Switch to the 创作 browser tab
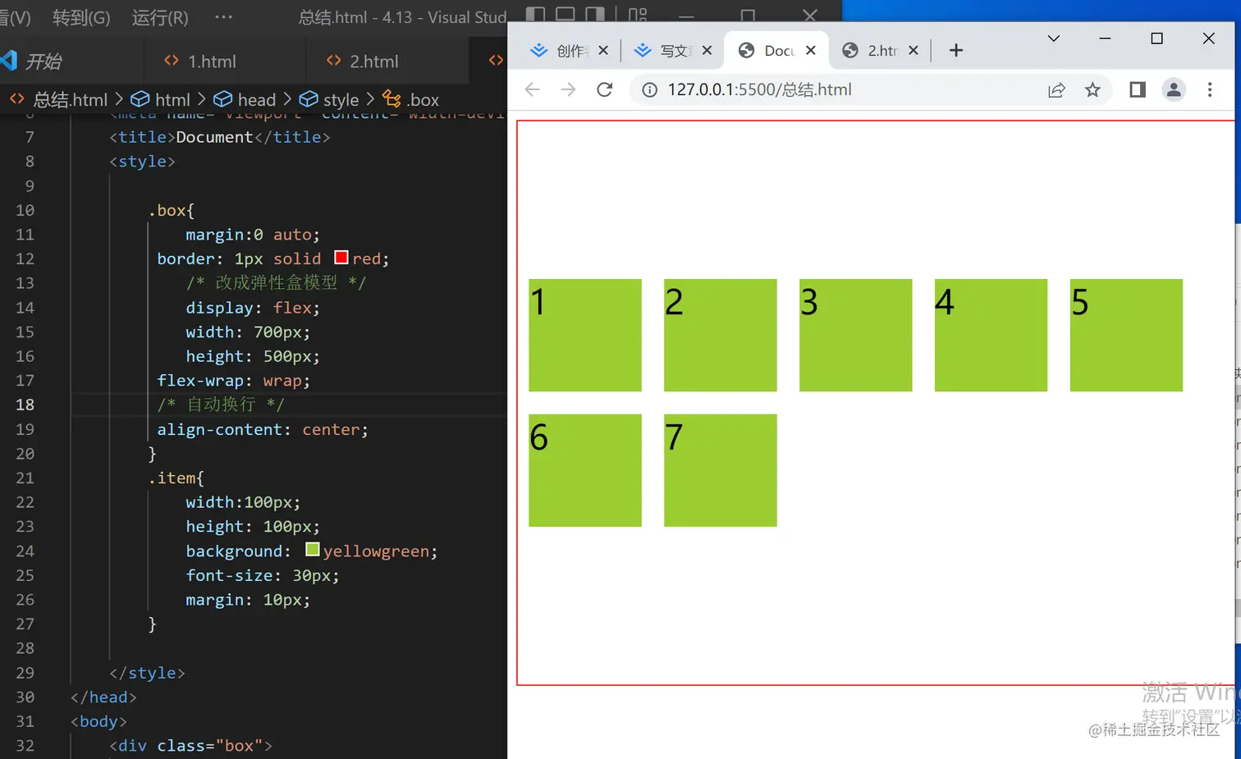The image size is (1241, 759). (568, 50)
